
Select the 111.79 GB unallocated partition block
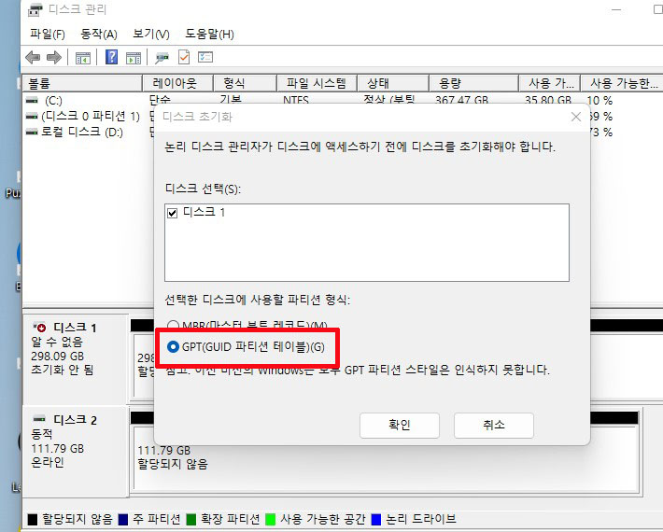tap(386, 459)
